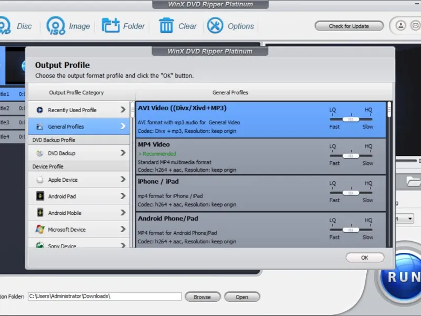The height and width of the screenshot is (316, 421).
Task: Select iPhone / iPad profile
Action: point(261,193)
